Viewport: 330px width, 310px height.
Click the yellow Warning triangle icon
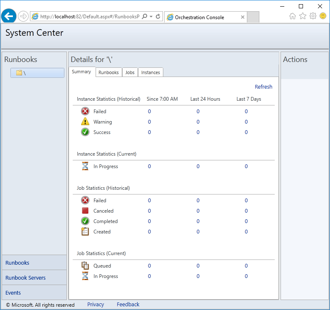click(85, 122)
